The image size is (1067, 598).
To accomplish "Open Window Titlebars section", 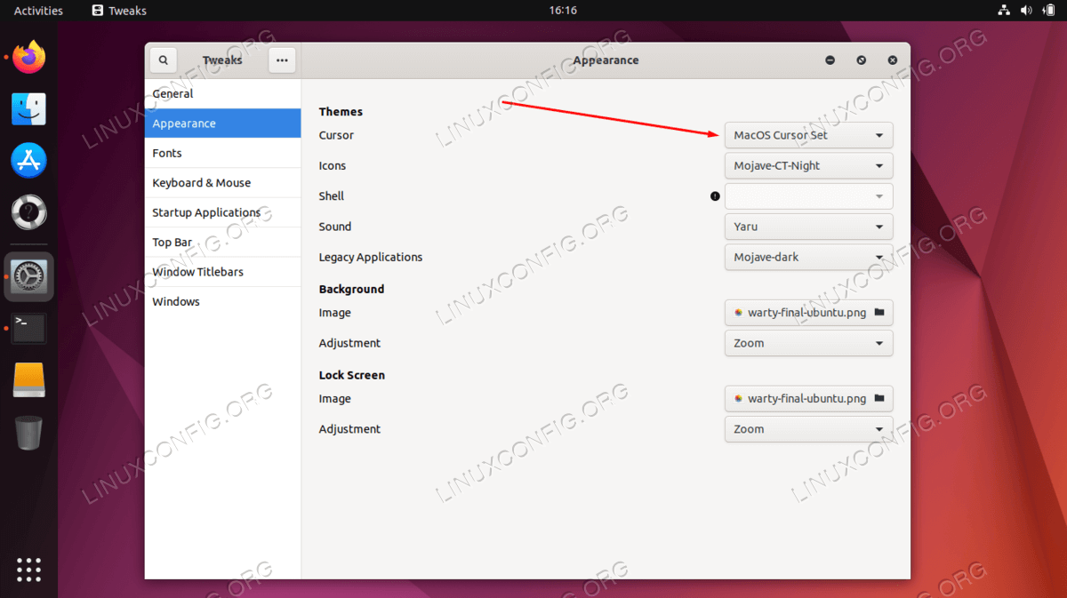I will (x=223, y=272).
